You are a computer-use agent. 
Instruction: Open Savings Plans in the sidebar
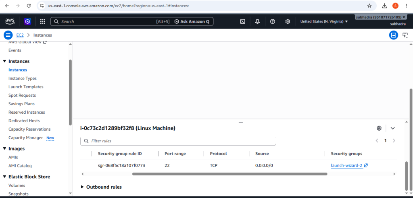click(21, 104)
